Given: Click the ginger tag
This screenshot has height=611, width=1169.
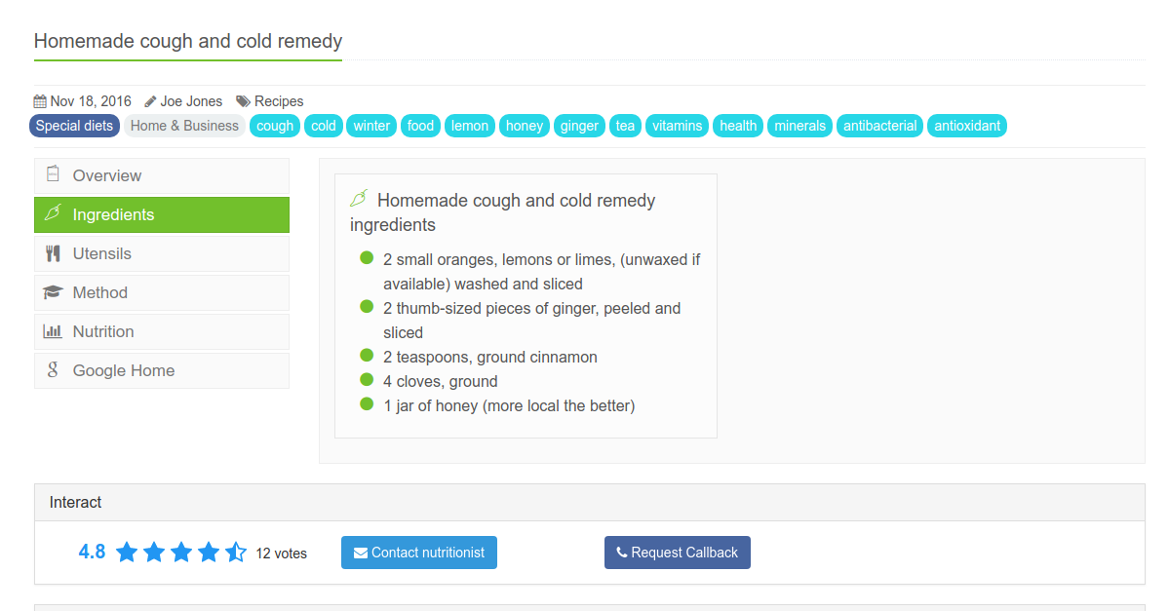Looking at the screenshot, I should [579, 126].
